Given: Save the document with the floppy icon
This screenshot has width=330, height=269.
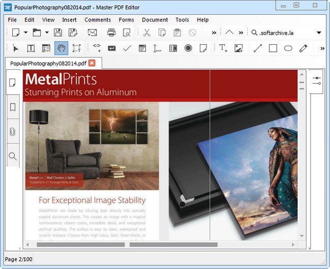Looking at the screenshot, I should 58,33.
